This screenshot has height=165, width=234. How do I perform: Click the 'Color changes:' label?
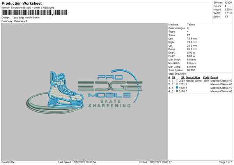point(177,28)
